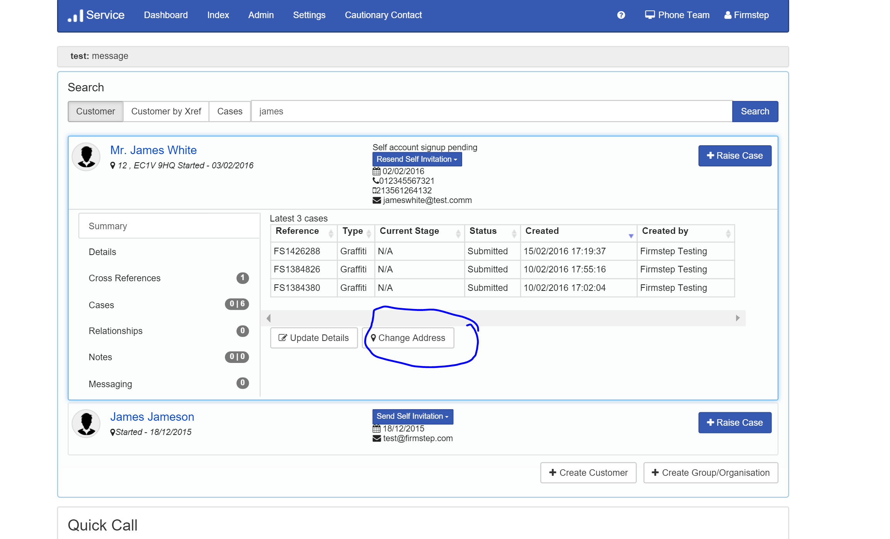Click the circled Change Address button
This screenshot has height=539, width=890.
(408, 338)
